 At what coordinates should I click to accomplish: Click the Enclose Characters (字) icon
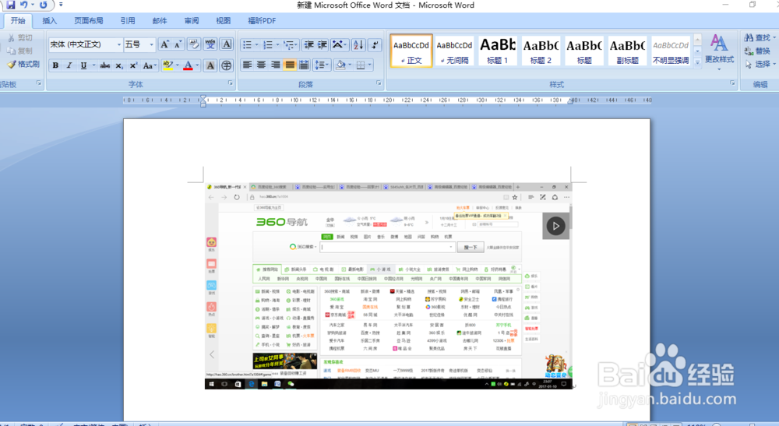(x=227, y=65)
